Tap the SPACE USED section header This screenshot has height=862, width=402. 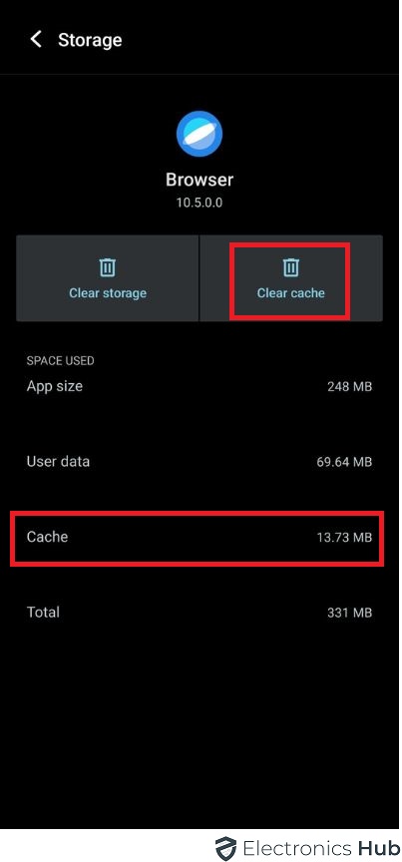pos(61,360)
